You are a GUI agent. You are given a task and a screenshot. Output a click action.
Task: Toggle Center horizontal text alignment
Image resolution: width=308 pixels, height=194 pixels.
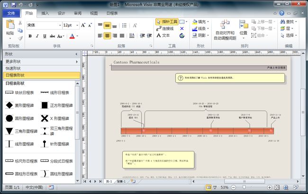click(107, 35)
